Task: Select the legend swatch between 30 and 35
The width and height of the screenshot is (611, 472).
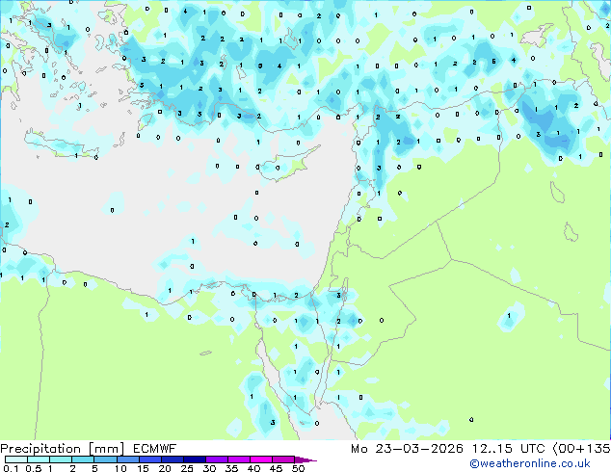Action: [217, 459]
